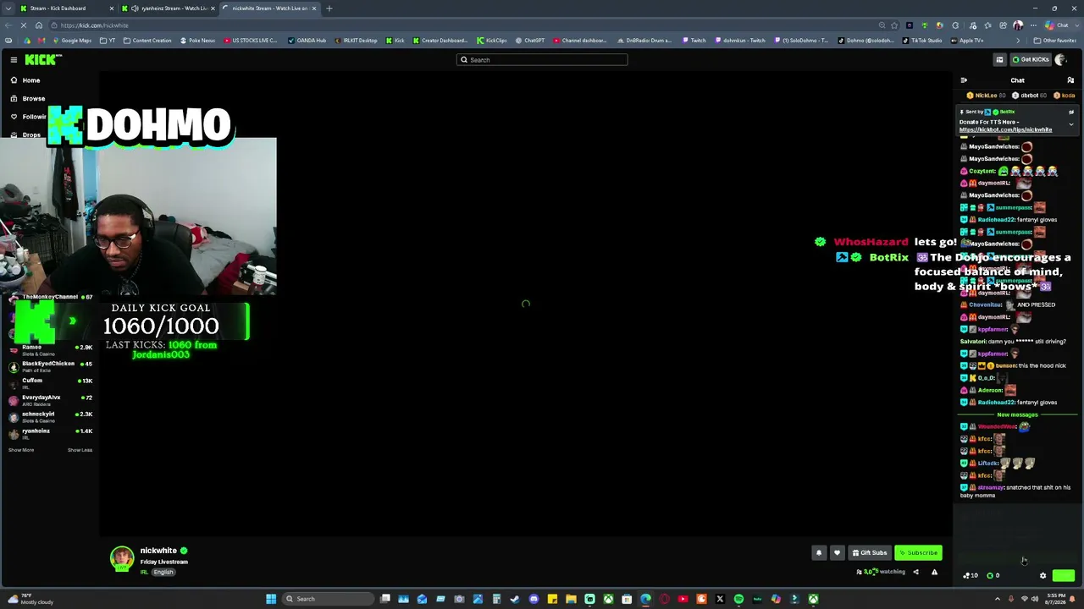Screen dimensions: 1084x609
Task: Open Other favorites folder
Action: point(1054,41)
